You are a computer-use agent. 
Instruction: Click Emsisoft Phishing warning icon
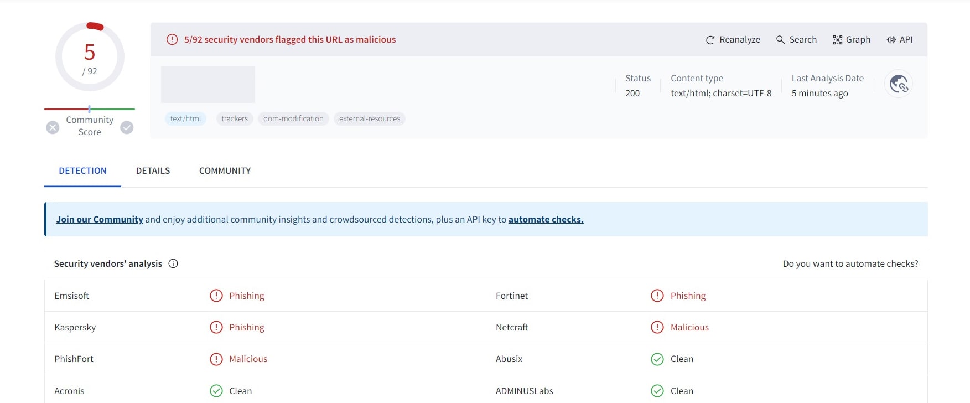point(216,296)
